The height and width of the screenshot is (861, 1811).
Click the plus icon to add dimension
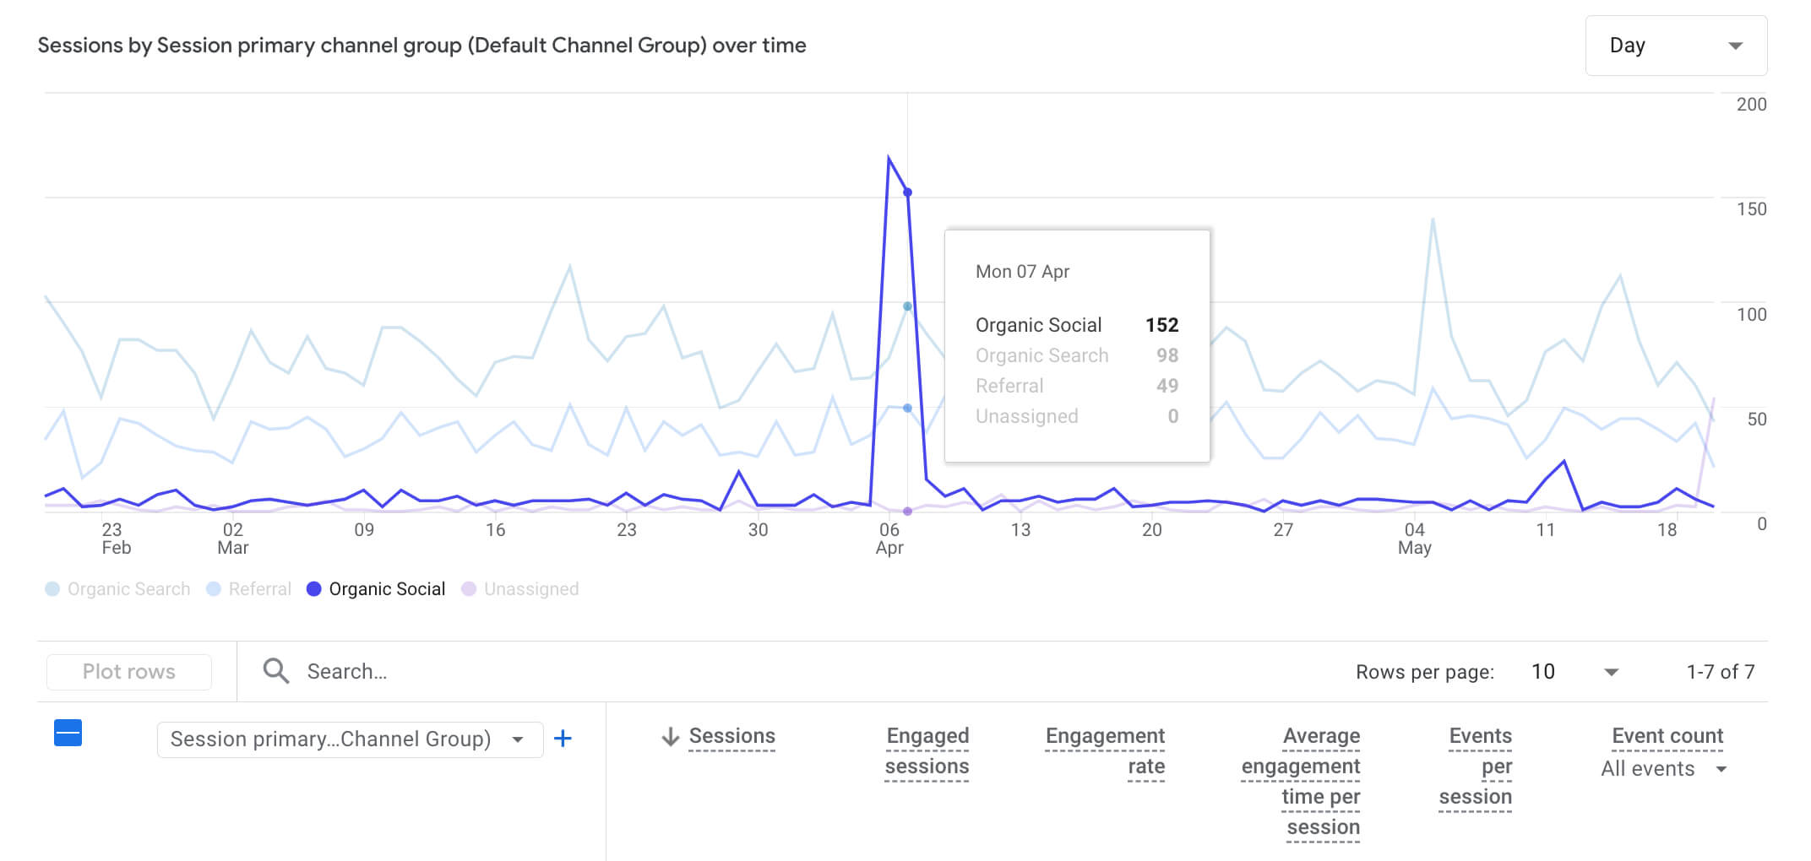tap(563, 739)
